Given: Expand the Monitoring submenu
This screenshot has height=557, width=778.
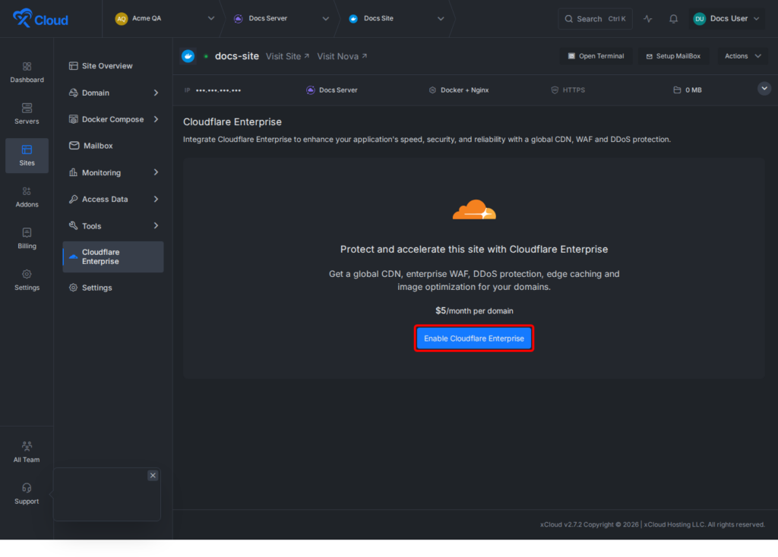Looking at the screenshot, I should point(114,172).
